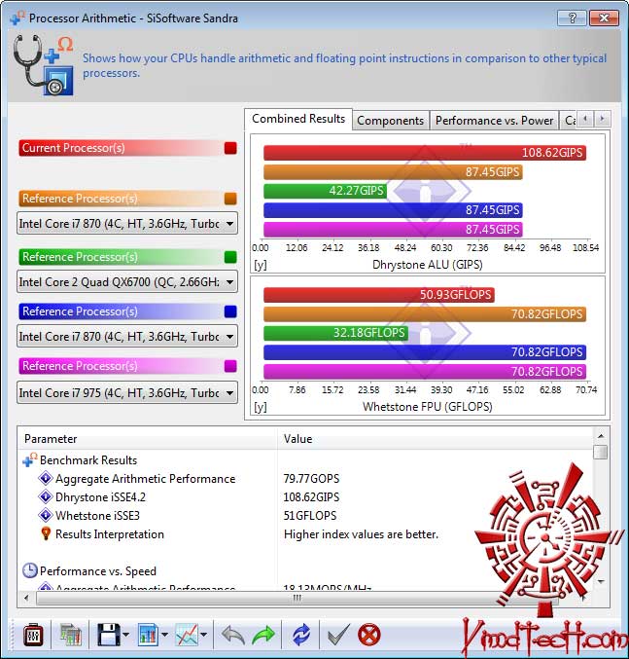Go forward with the green arrow
This screenshot has height=659, width=629.
coord(263,635)
